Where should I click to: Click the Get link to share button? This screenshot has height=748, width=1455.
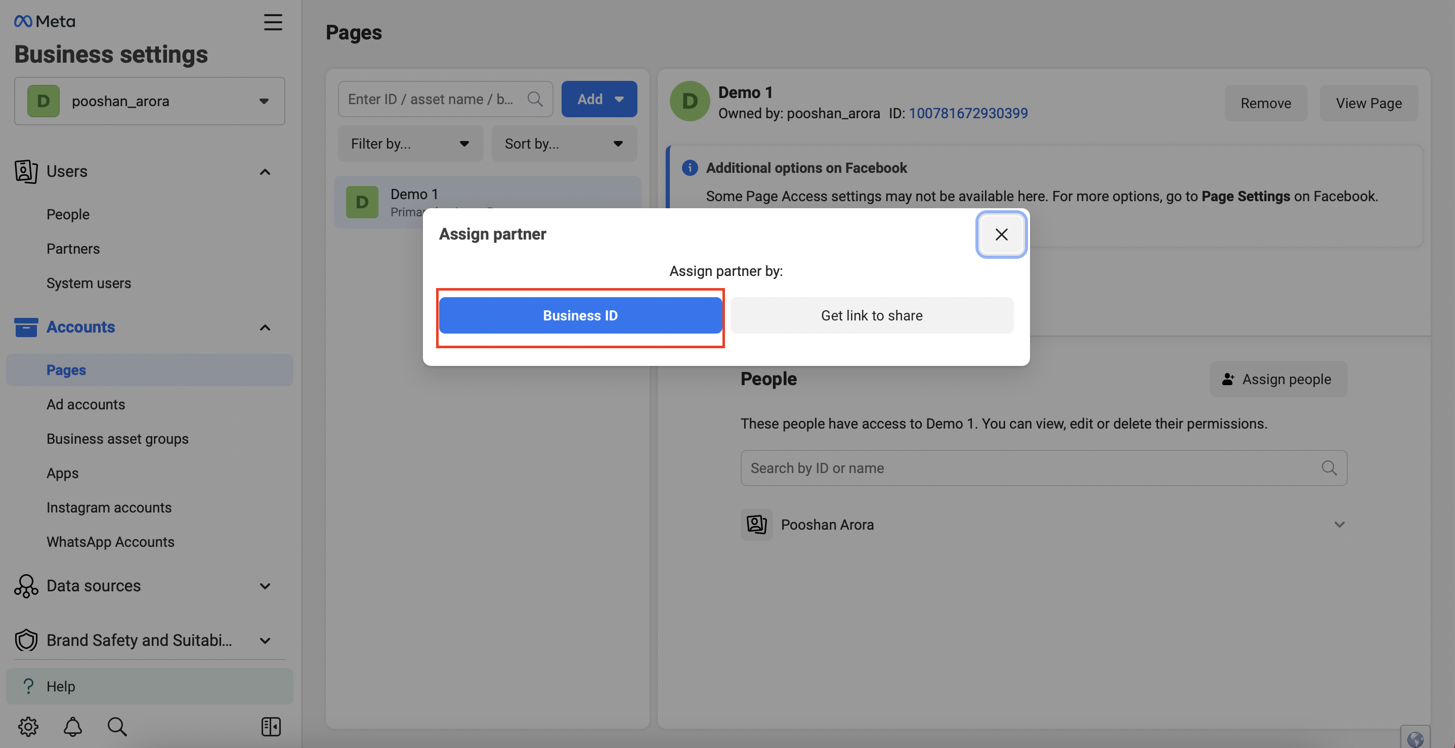[x=872, y=315]
